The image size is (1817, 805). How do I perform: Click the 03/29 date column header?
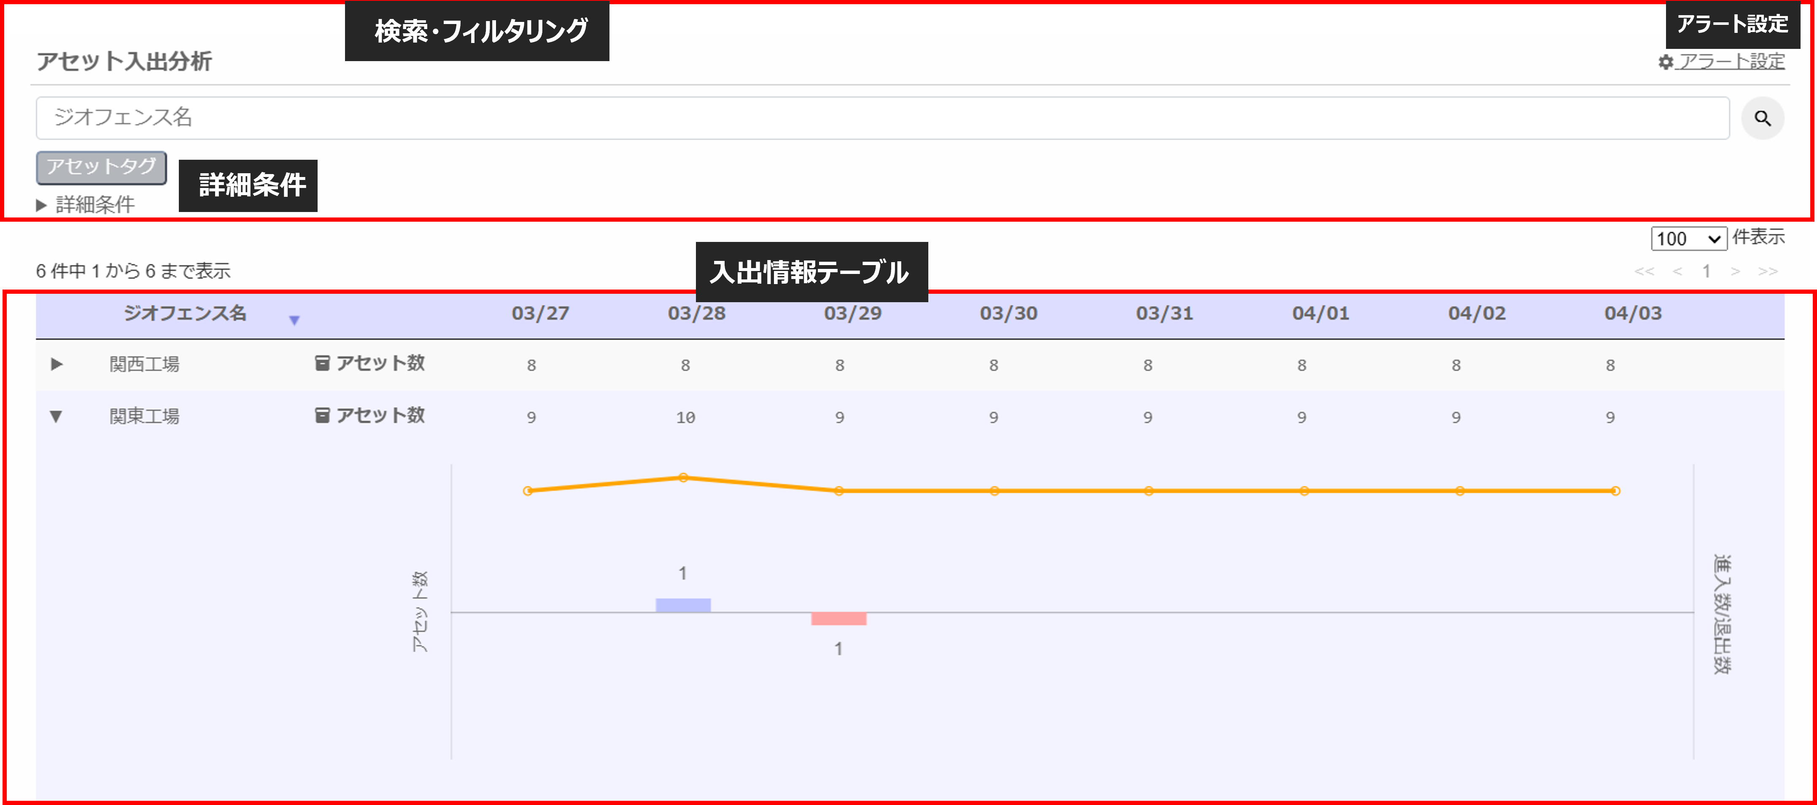pyautogui.click(x=853, y=314)
